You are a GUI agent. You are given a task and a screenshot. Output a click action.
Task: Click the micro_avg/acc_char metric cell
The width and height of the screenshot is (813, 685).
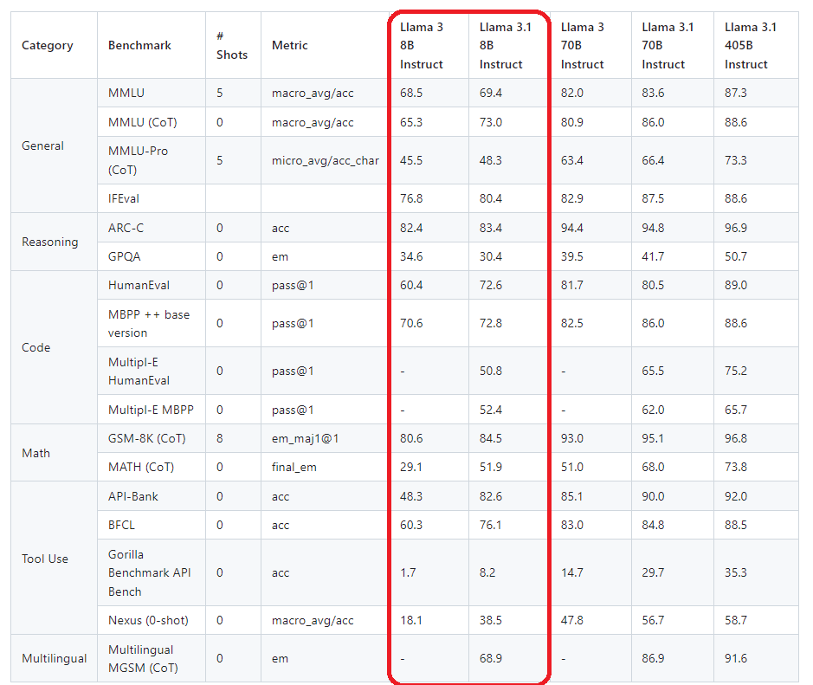coord(325,161)
